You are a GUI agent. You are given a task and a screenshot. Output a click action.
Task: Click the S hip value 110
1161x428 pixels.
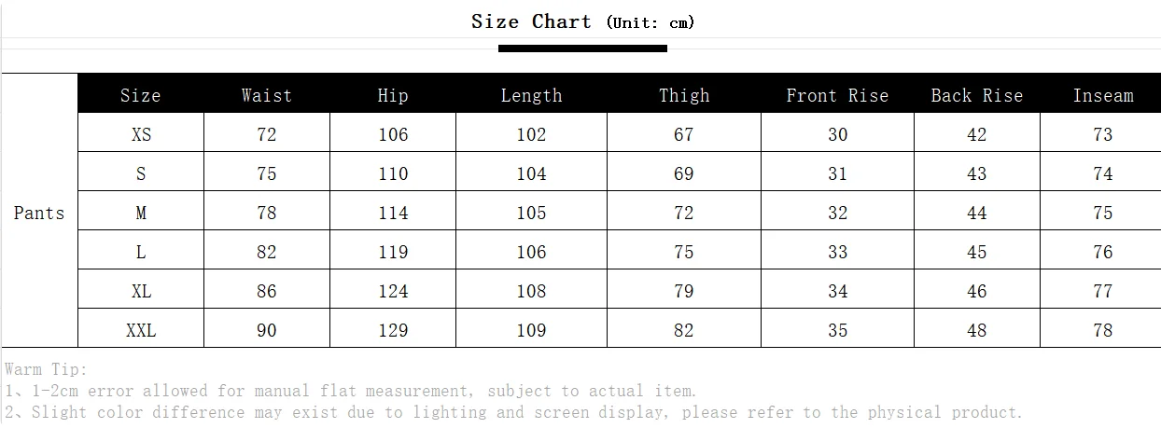(393, 173)
